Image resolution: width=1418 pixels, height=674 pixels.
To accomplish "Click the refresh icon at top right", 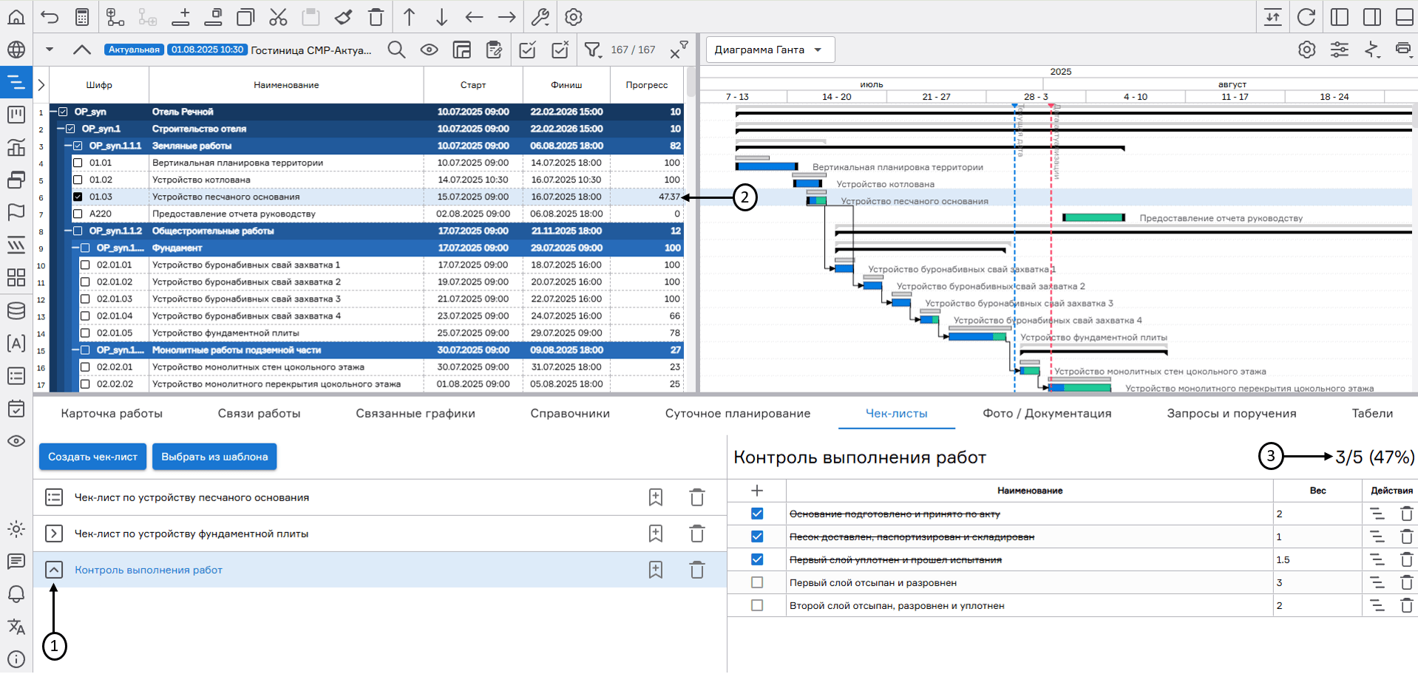I will coord(1306,17).
